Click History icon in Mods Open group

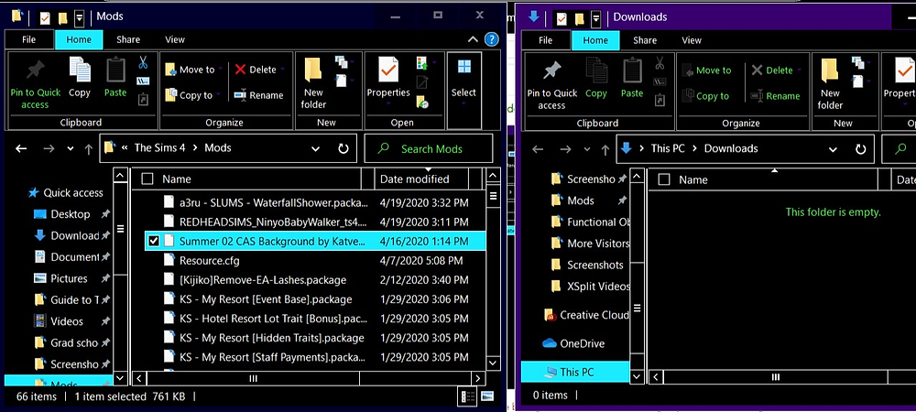[422, 103]
